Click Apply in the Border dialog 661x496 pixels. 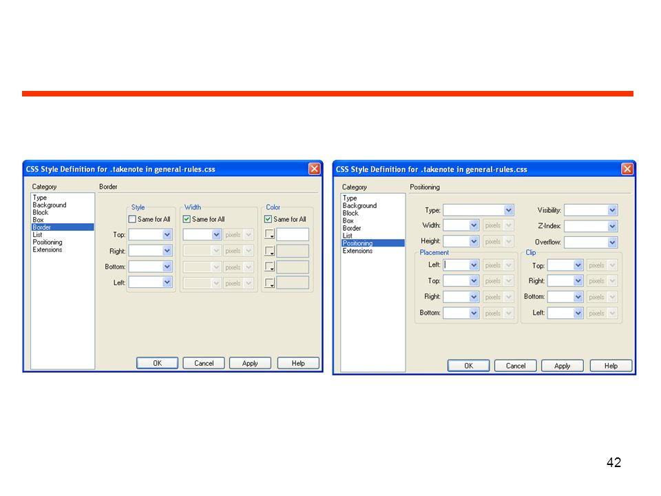click(250, 363)
